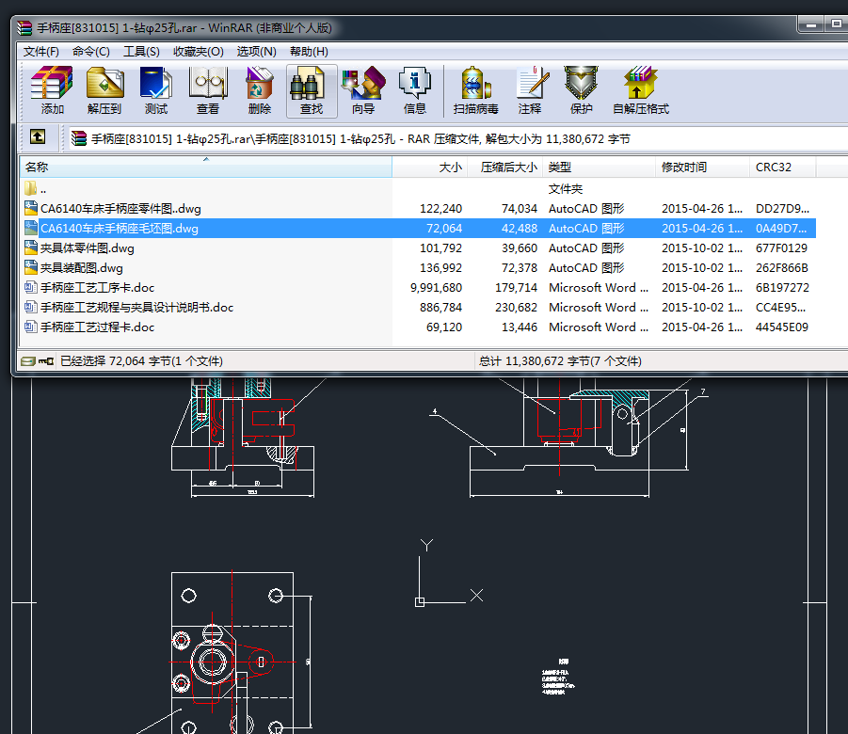Screen dimensions: 848x734
Task: Select 手柄座工艺工序卡.doc in the list
Action: [x=97, y=288]
